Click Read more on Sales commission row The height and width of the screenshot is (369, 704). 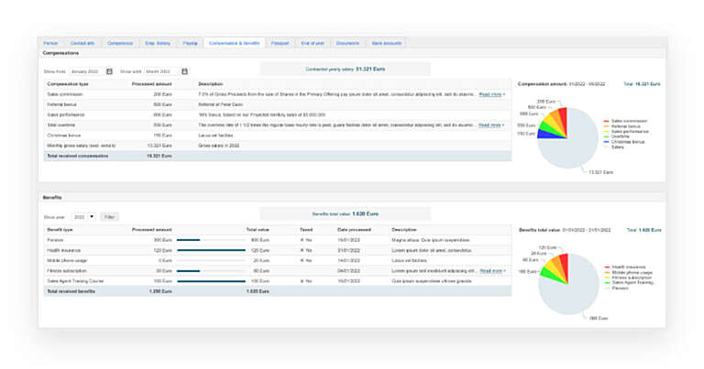tap(491, 94)
